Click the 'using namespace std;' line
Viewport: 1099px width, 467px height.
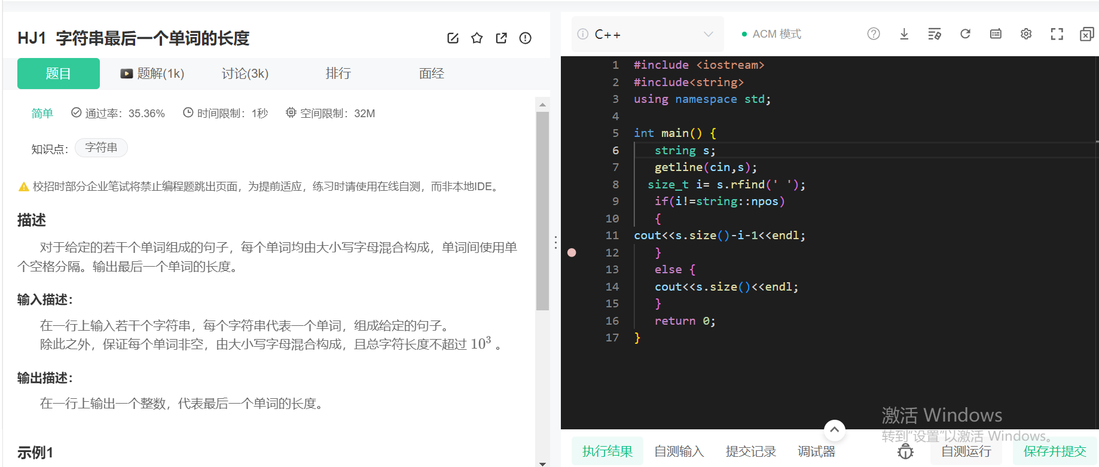702,99
